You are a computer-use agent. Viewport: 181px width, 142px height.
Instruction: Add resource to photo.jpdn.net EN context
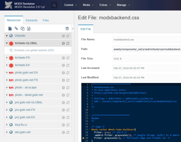click(x=64, y=73)
